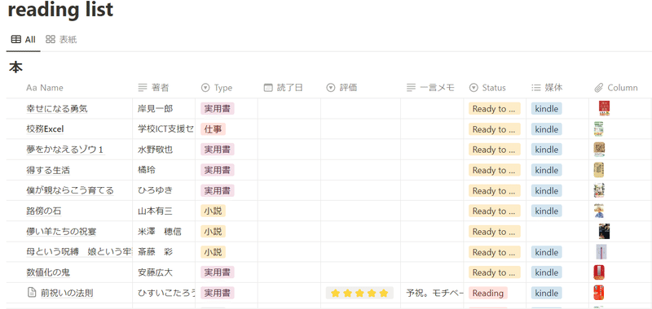Click the reading list page title
The height and width of the screenshot is (309, 652).
pos(60,10)
